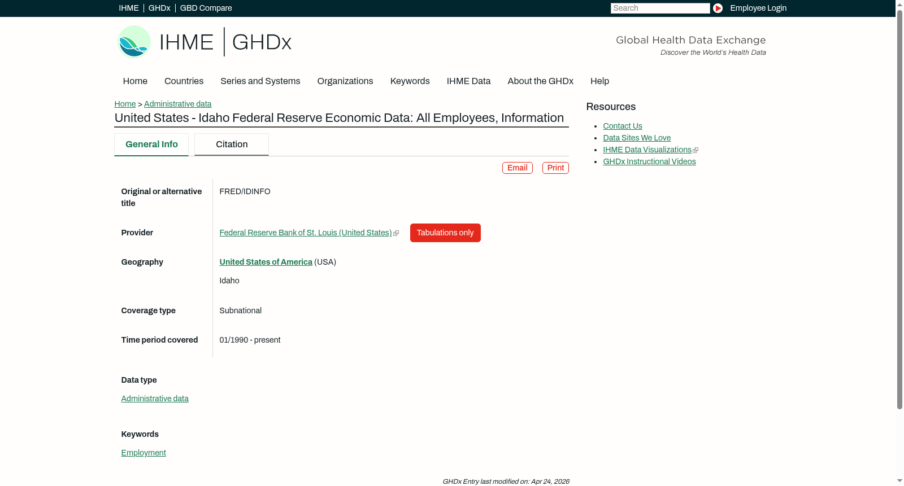This screenshot has width=904, height=486.
Task: Open the Countries menu
Action: click(x=184, y=81)
